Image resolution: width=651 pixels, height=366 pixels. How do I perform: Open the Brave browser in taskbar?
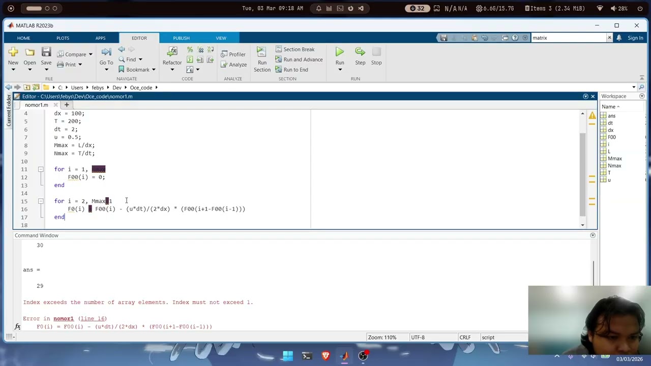[325, 356]
